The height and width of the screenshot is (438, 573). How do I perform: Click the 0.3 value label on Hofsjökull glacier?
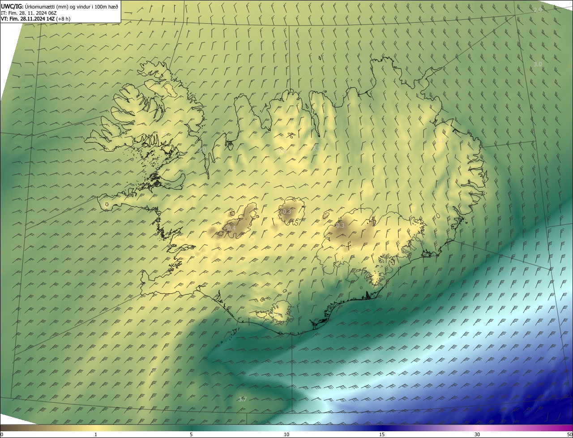[x=287, y=211]
